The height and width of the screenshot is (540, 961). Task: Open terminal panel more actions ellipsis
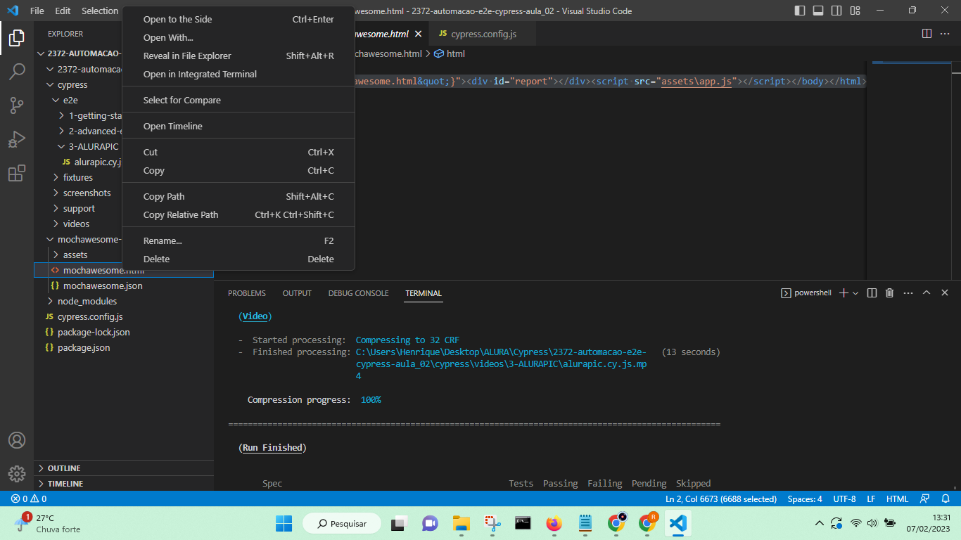(908, 292)
